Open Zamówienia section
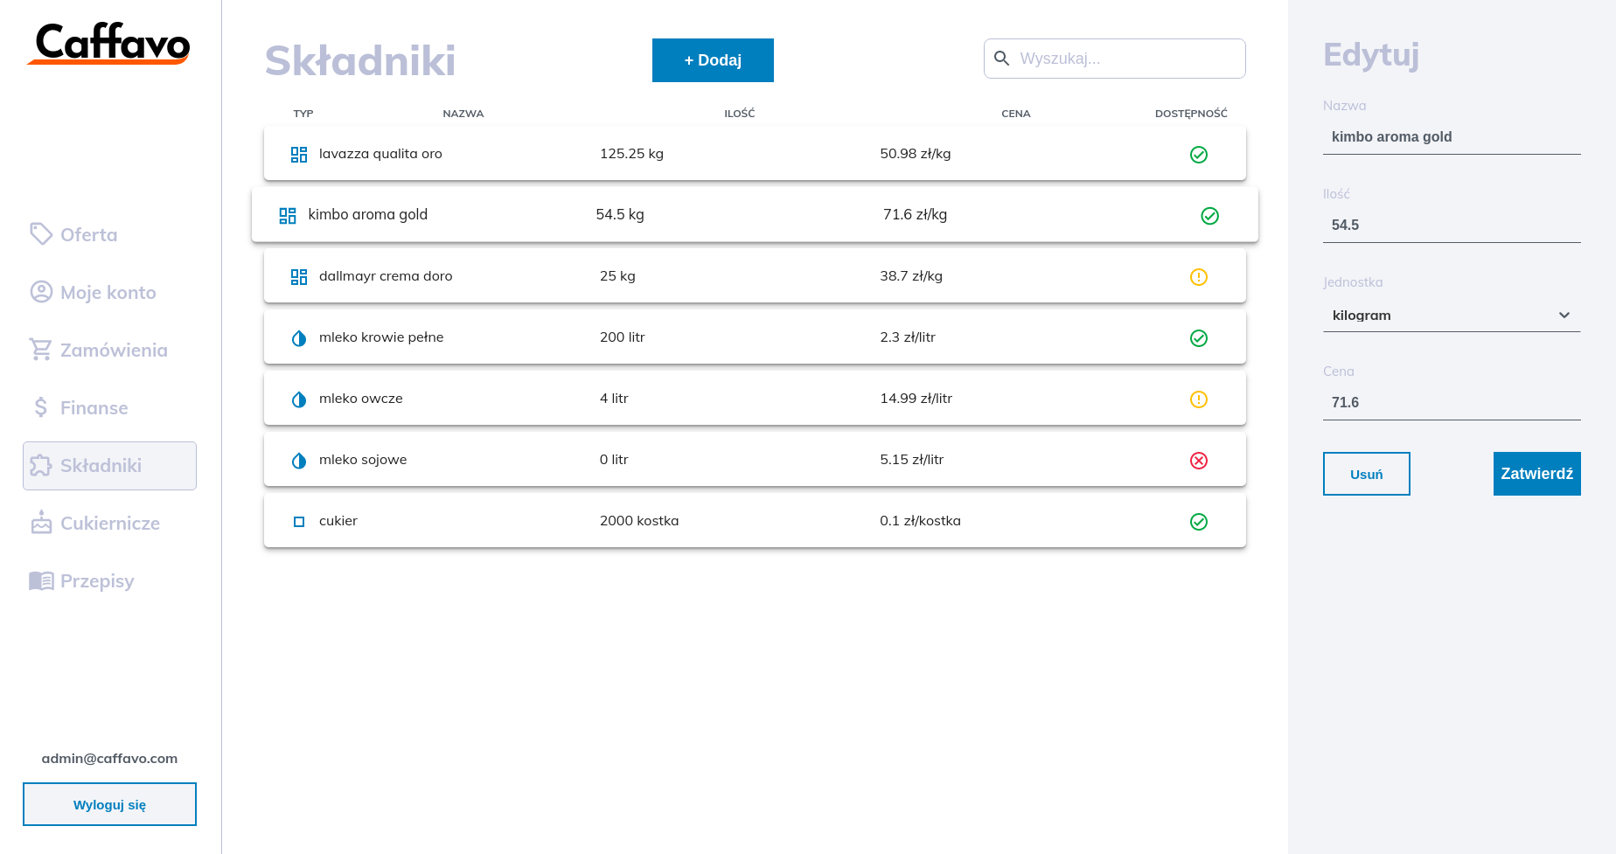 point(109,350)
